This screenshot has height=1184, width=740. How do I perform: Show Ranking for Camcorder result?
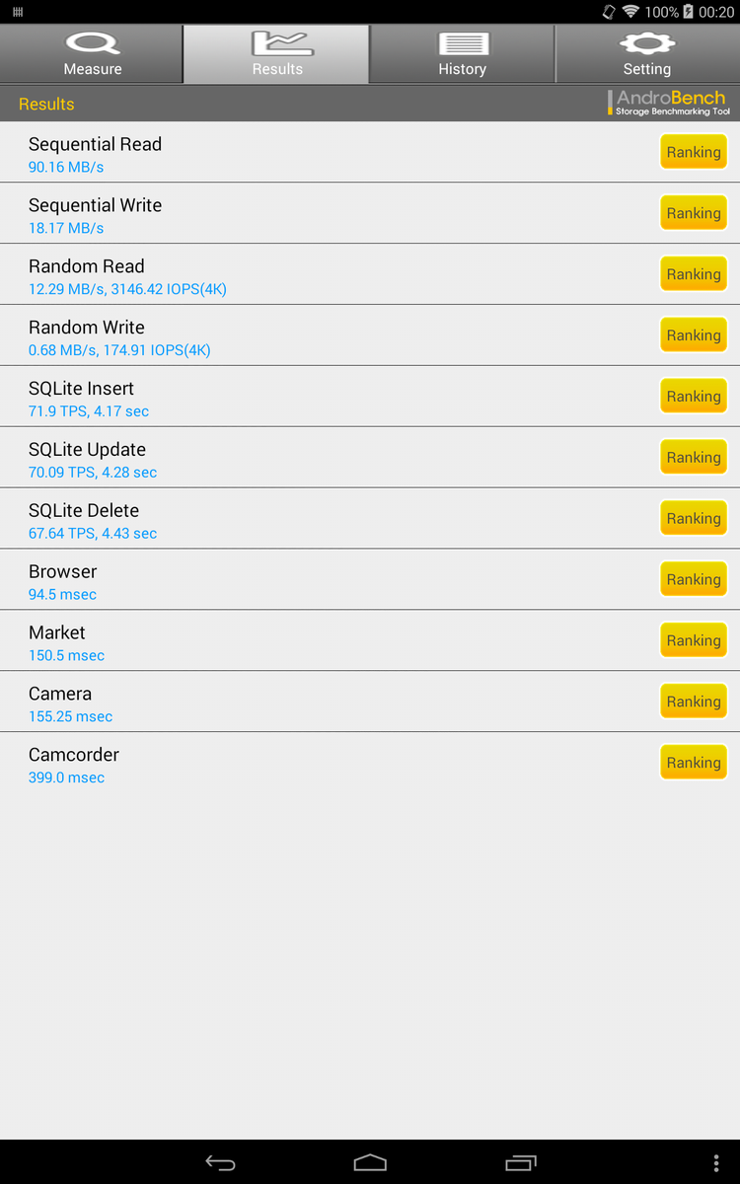pos(694,763)
